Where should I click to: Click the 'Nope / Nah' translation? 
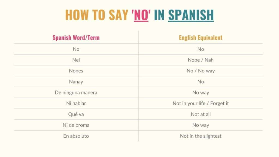(x=201, y=60)
